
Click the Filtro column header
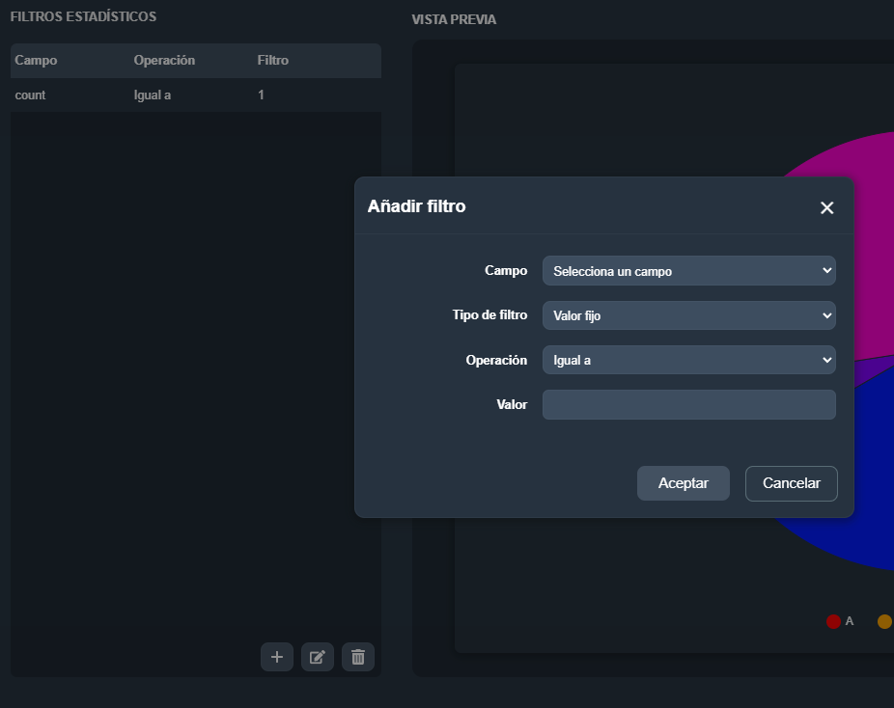(272, 60)
